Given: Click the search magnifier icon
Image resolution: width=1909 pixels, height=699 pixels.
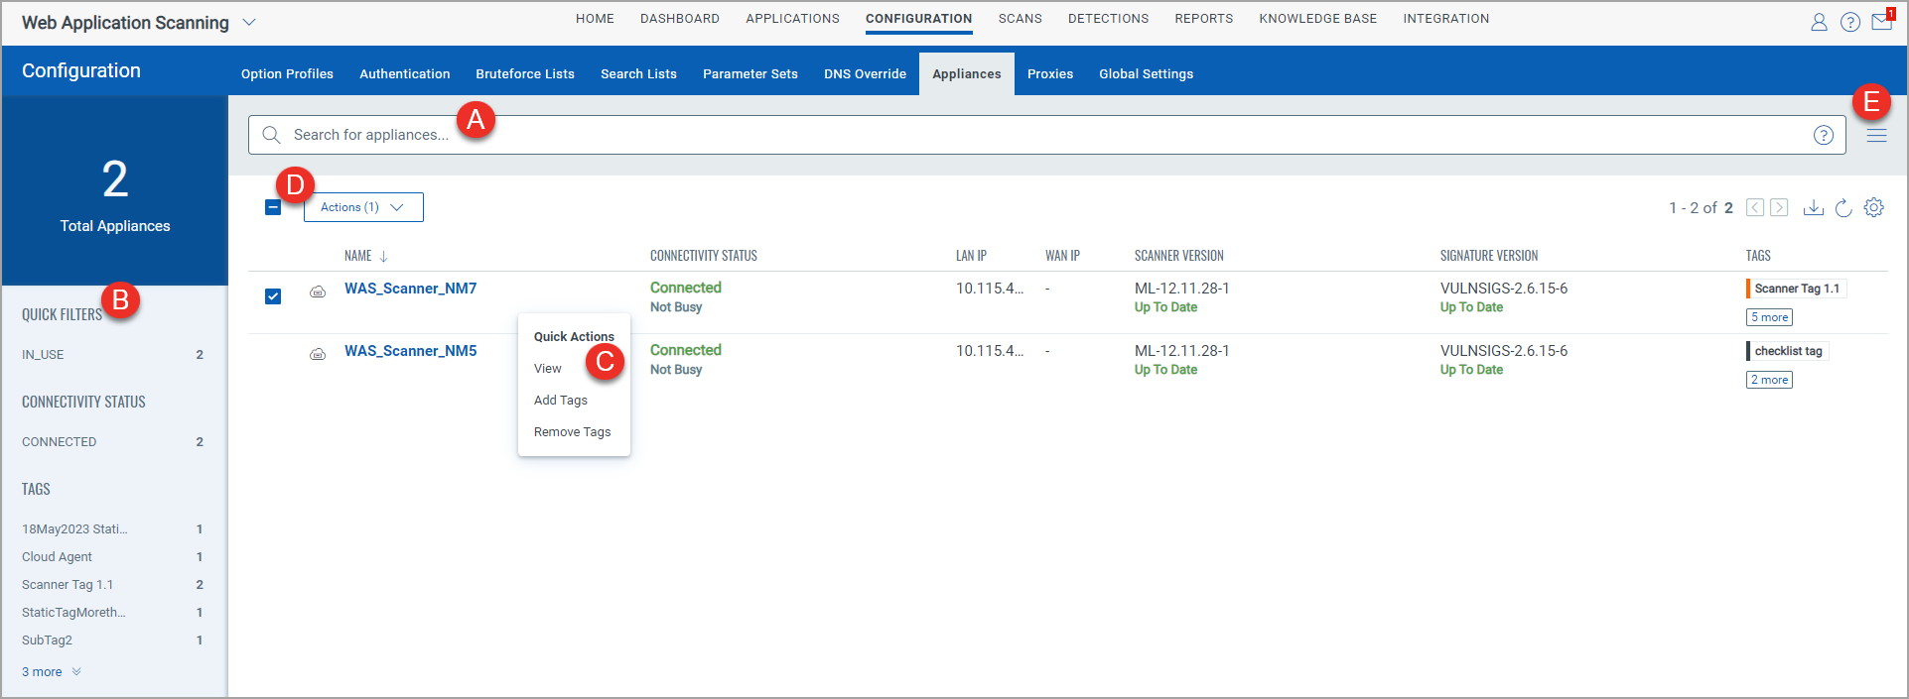Looking at the screenshot, I should click(271, 135).
